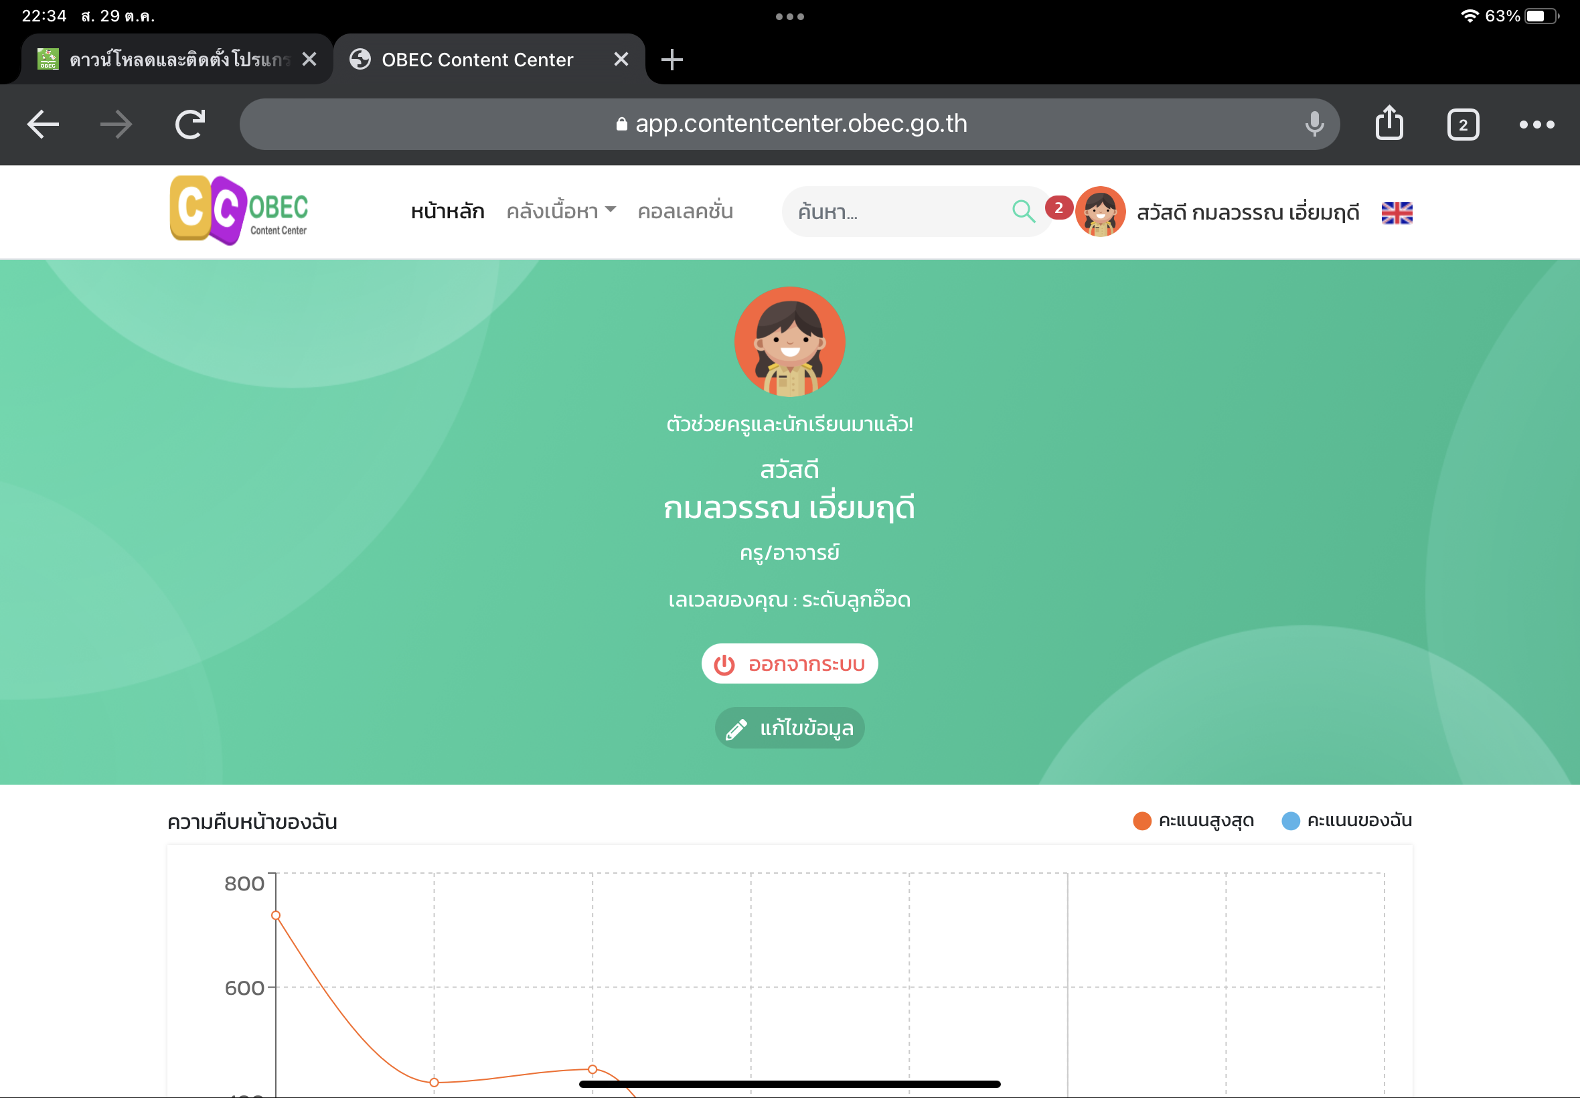This screenshot has height=1098, width=1580.
Task: Go to หน้าหลัก menu item
Action: tap(447, 211)
